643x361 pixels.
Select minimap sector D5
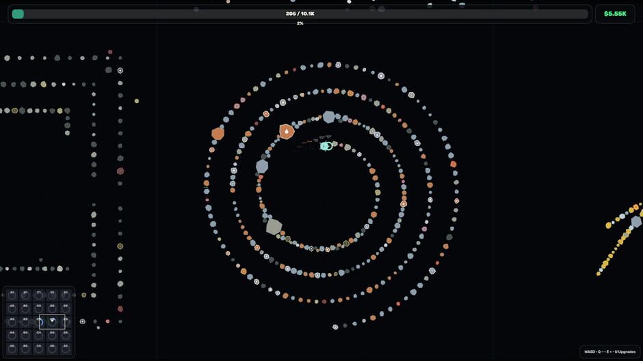click(52, 348)
